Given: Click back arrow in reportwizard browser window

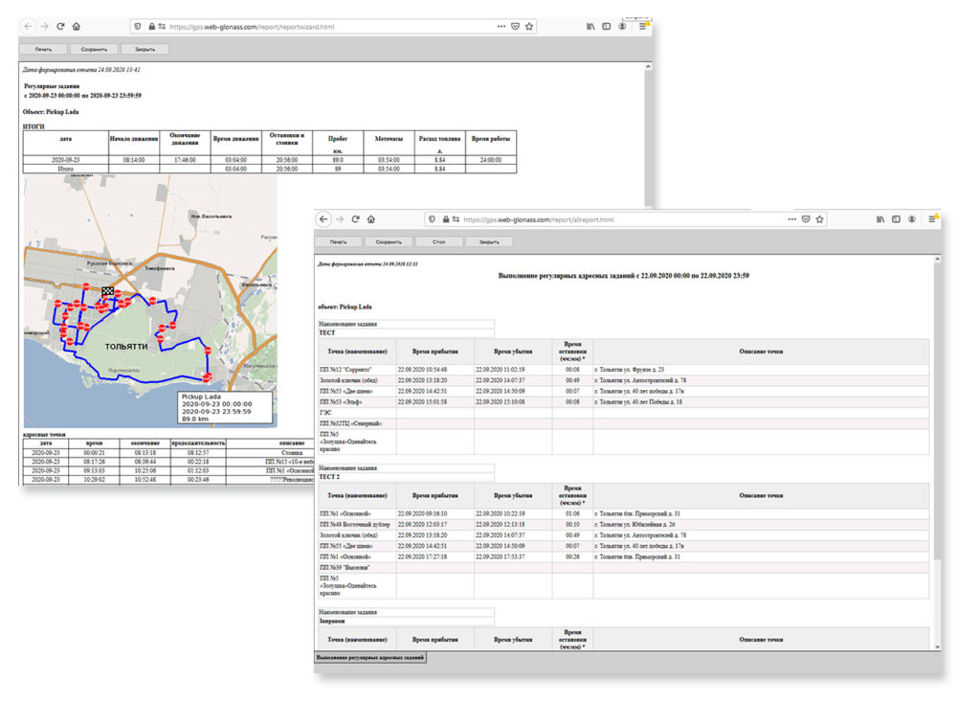Looking at the screenshot, I should click(28, 26).
